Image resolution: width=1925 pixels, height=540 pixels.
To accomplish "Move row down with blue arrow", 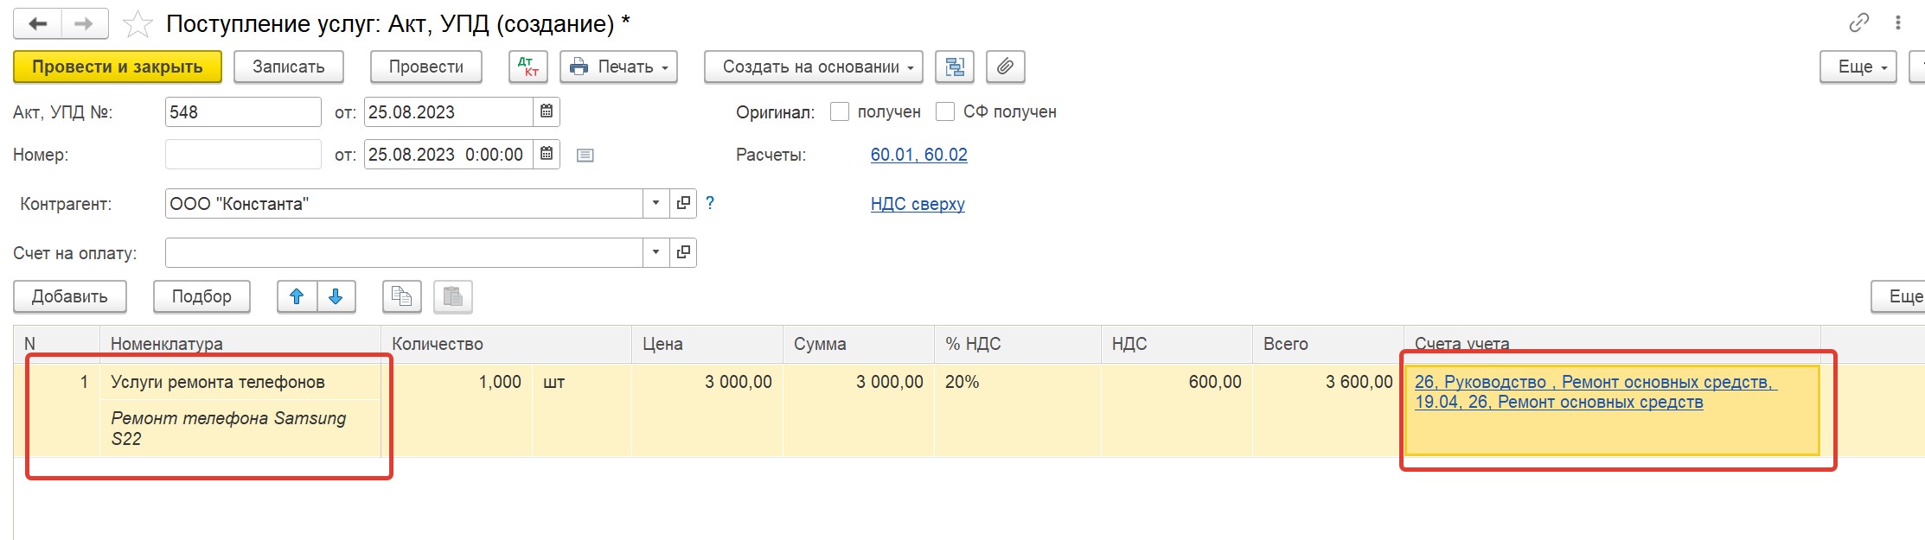I will coord(336,296).
